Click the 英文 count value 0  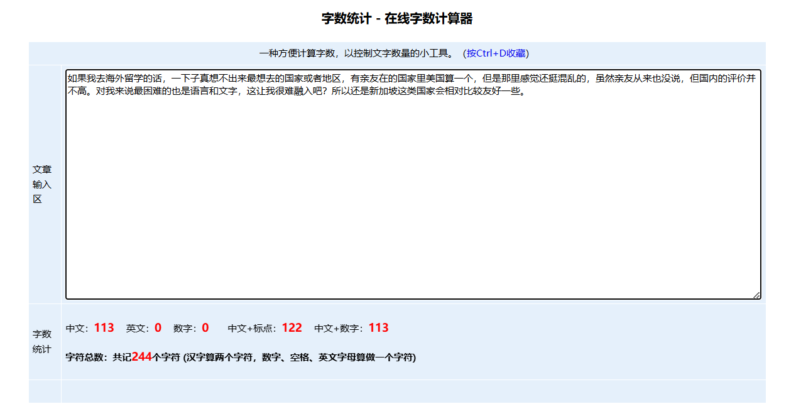click(158, 328)
